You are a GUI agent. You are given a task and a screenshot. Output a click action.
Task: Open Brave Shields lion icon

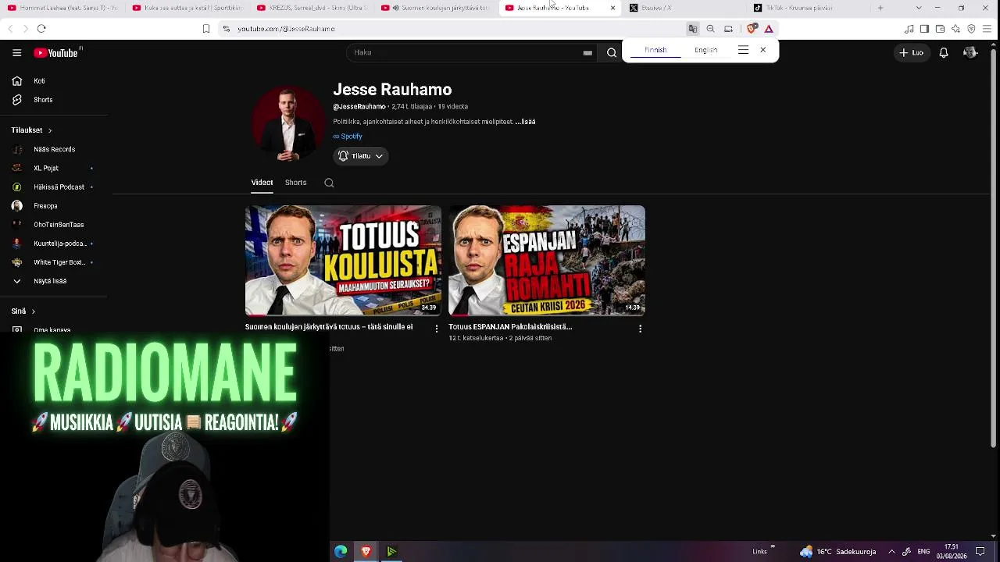tap(752, 29)
